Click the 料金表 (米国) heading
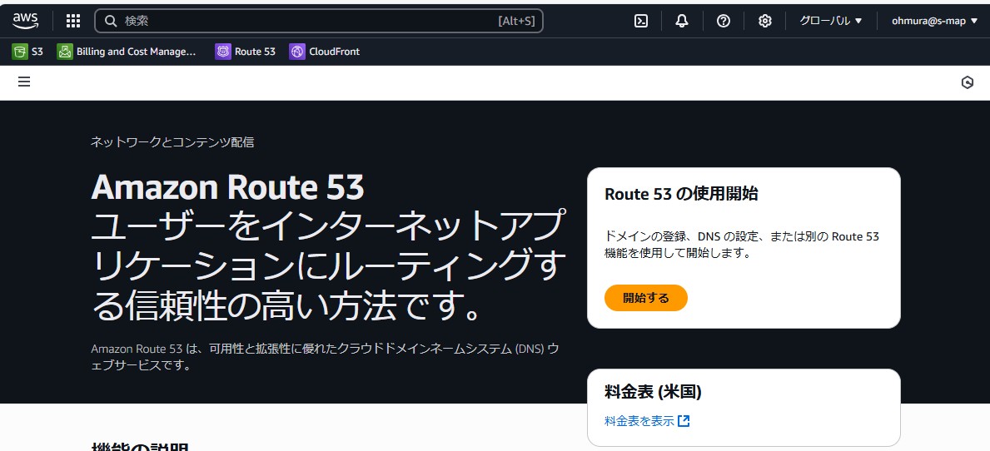The width and height of the screenshot is (990, 451). pos(653,392)
